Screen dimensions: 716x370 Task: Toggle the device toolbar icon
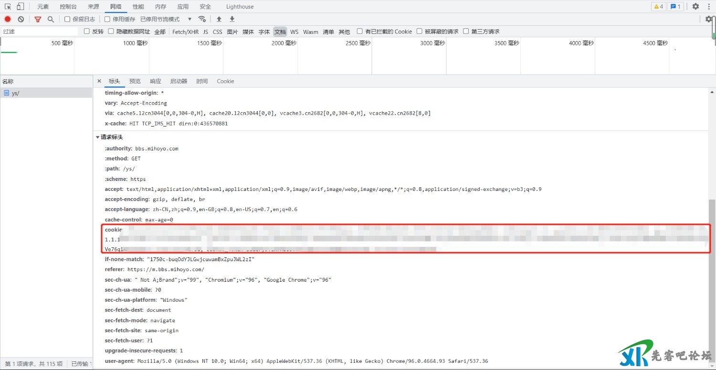(20, 7)
